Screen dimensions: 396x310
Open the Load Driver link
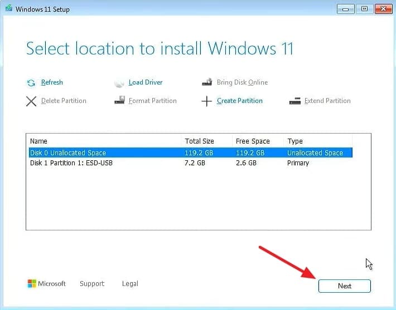coord(146,82)
